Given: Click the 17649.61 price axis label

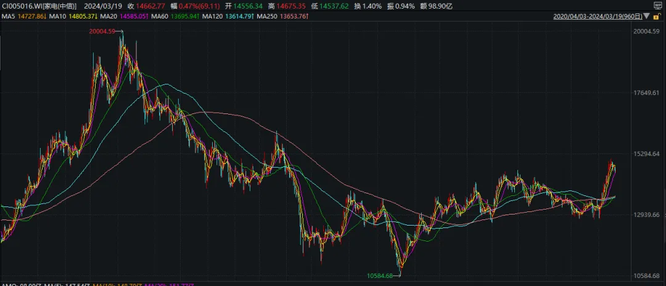Looking at the screenshot, I should pyautogui.click(x=646, y=93).
